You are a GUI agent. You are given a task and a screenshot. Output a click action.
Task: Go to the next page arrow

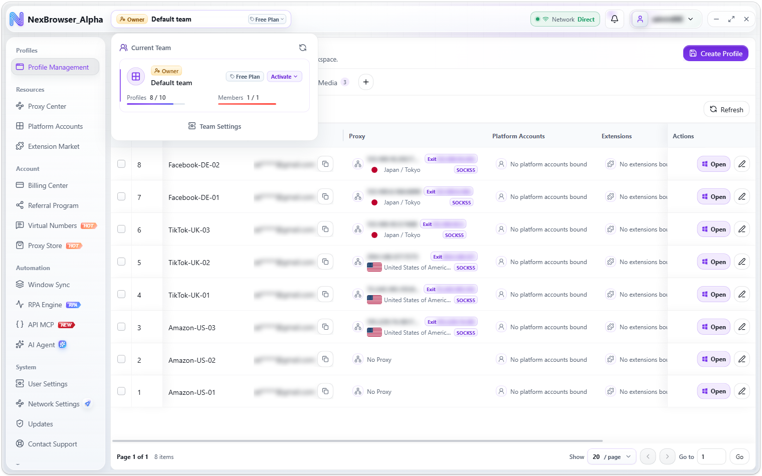(667, 456)
